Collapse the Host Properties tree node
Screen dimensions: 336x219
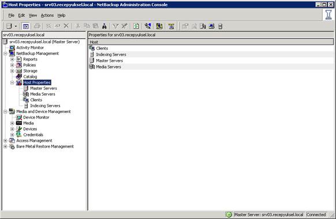click(x=12, y=82)
